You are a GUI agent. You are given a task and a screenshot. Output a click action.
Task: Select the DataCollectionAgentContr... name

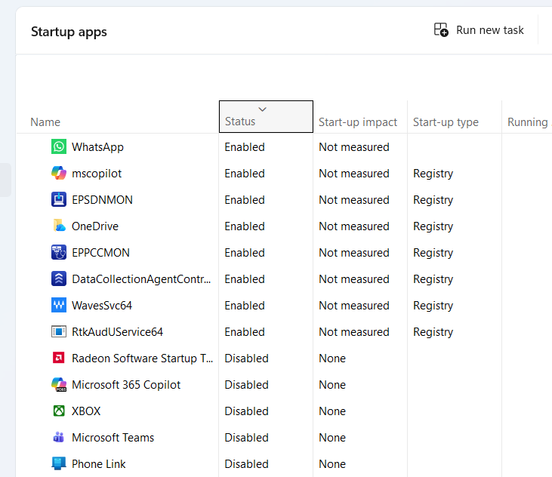pos(141,279)
